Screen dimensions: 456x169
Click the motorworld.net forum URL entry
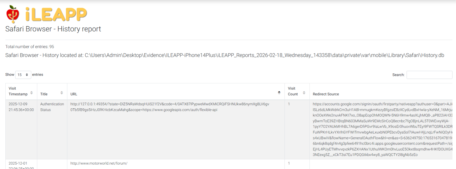click(x=99, y=163)
